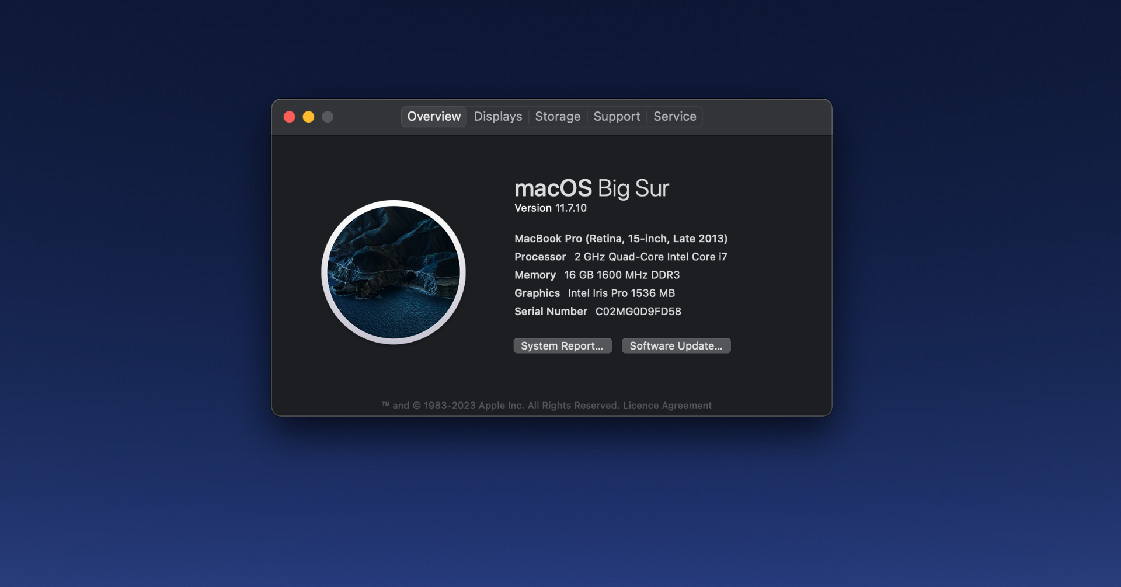Viewport: 1121px width, 587px height.
Task: Open the Displays tab
Action: (498, 117)
